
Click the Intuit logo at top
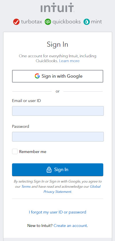click(x=57, y=7)
